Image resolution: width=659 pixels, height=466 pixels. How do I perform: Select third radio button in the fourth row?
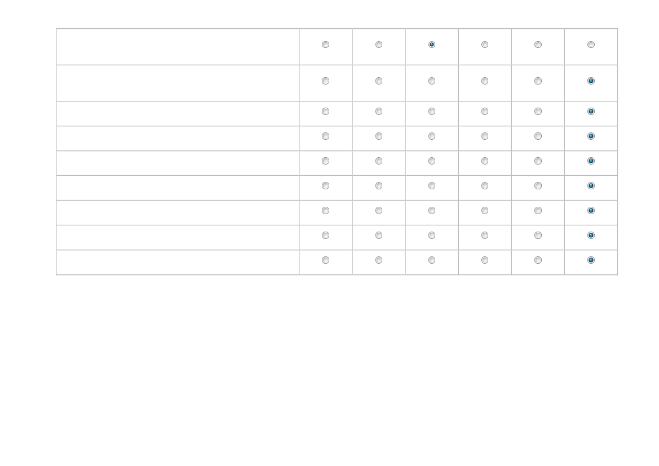(x=432, y=136)
